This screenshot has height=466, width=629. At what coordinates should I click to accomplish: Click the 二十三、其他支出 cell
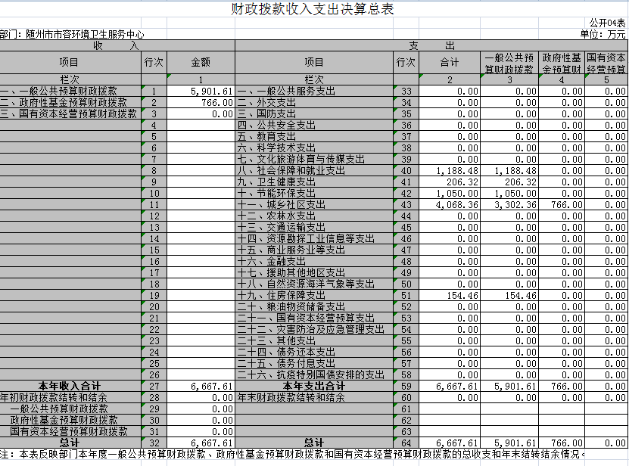tap(314, 341)
